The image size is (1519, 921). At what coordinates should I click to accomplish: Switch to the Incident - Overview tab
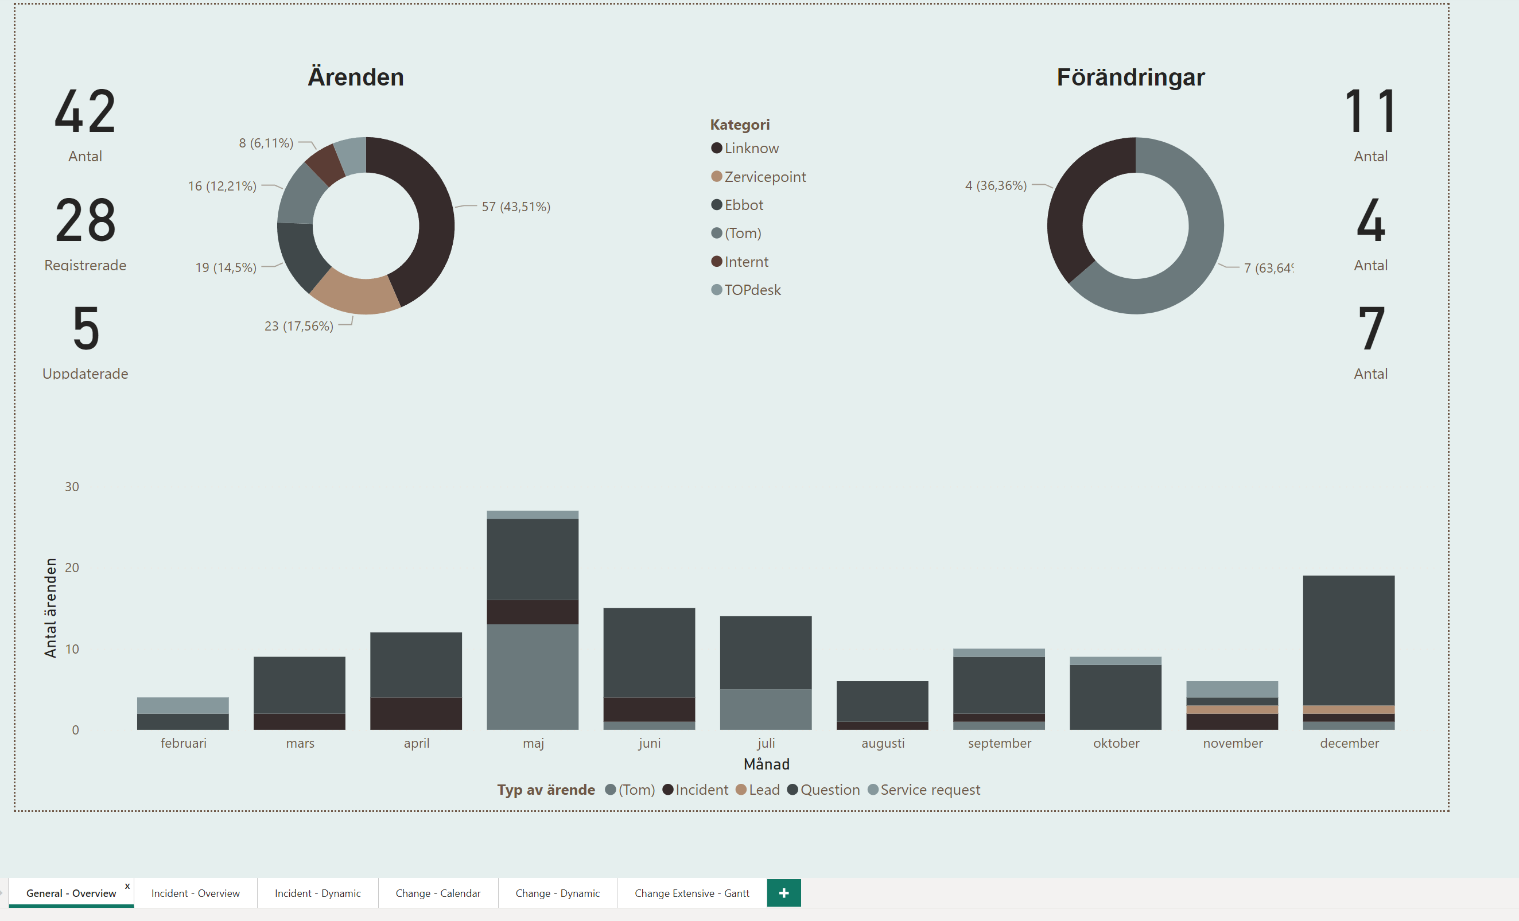click(196, 893)
